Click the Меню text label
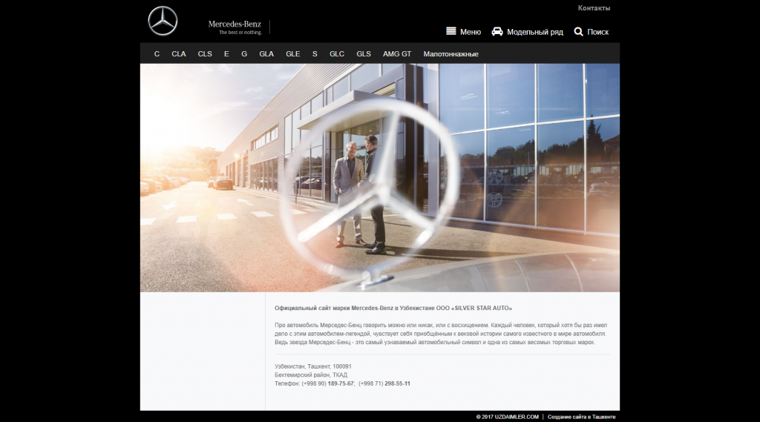Image resolution: width=760 pixels, height=422 pixels. 470,32
